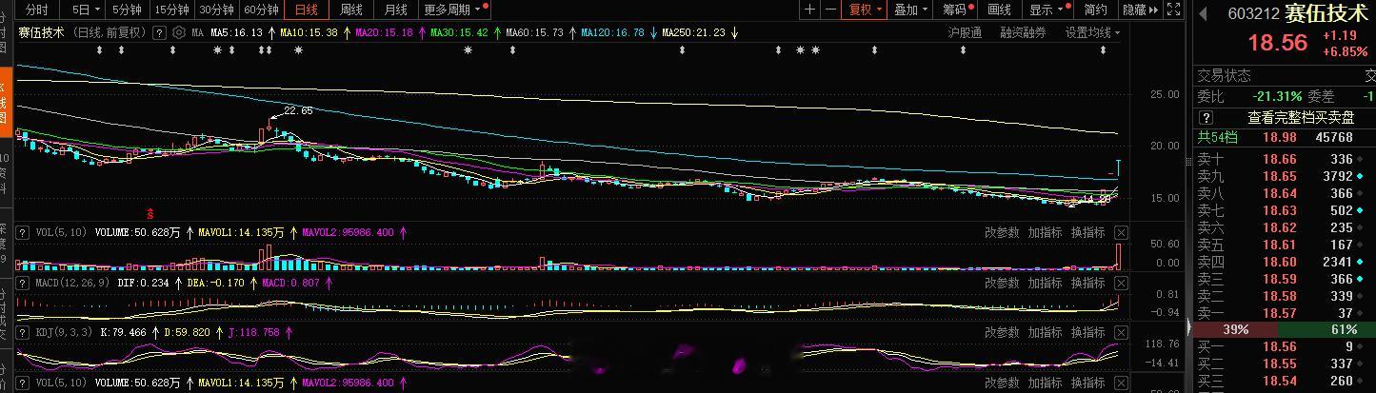
Task: Click the left arrow beside stock code 603212
Action: [1204, 14]
